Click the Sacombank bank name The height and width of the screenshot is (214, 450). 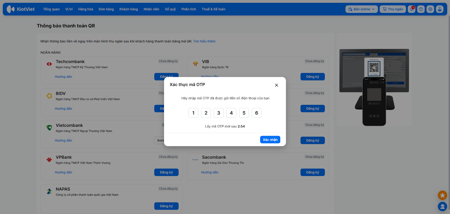click(x=214, y=157)
